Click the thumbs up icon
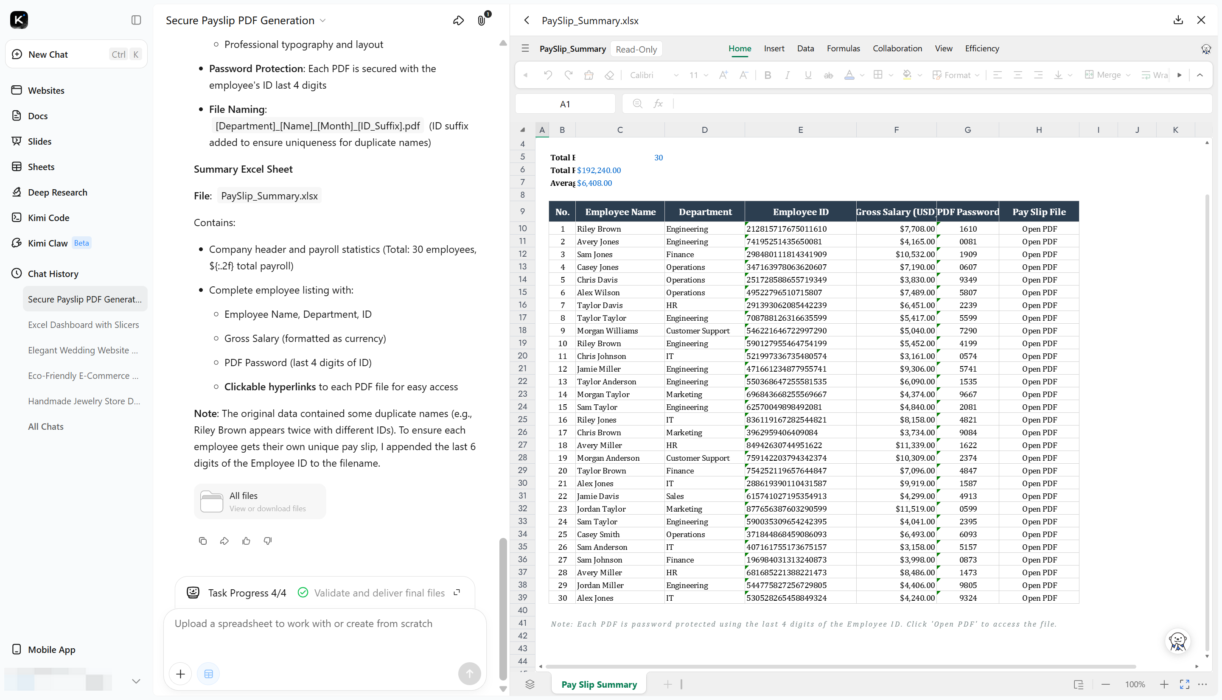1222x700 pixels. point(246,541)
